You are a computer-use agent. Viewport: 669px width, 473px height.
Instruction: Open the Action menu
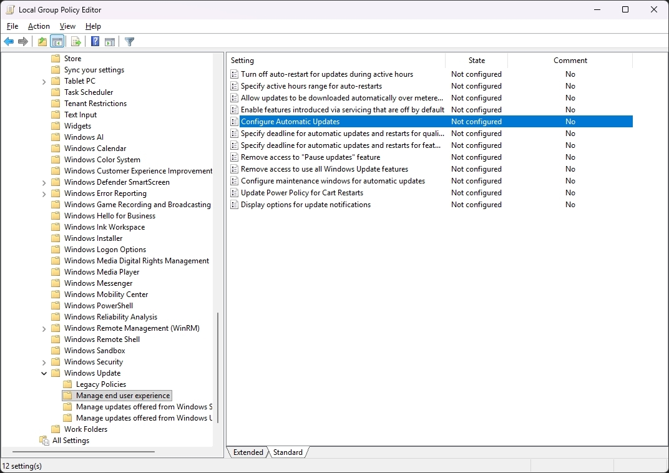[x=39, y=26]
